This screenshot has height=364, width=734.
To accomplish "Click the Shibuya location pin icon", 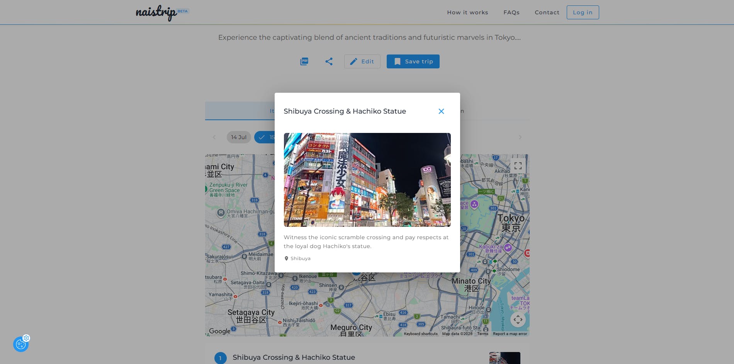I will coord(286,259).
